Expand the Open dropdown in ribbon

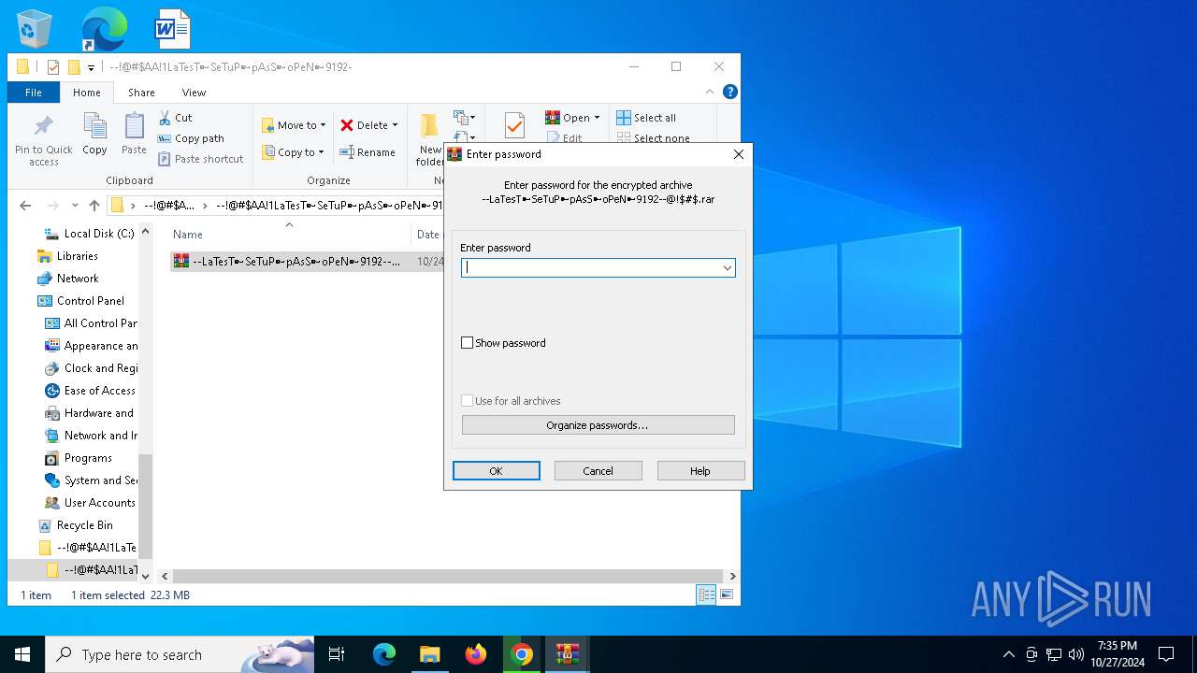[x=597, y=118]
